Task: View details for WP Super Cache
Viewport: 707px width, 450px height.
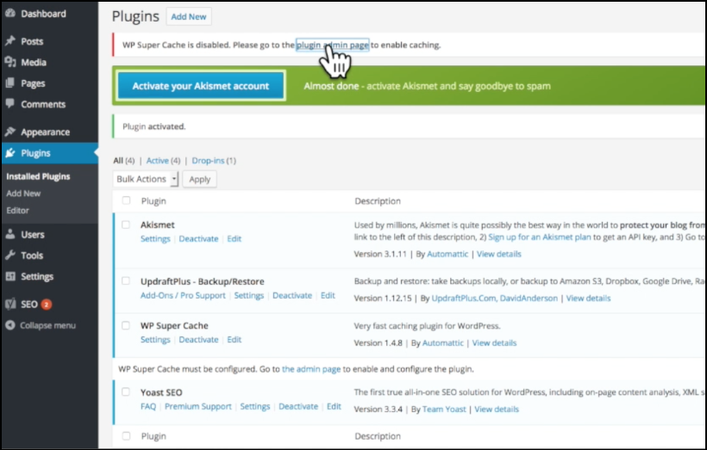Action: coord(494,343)
